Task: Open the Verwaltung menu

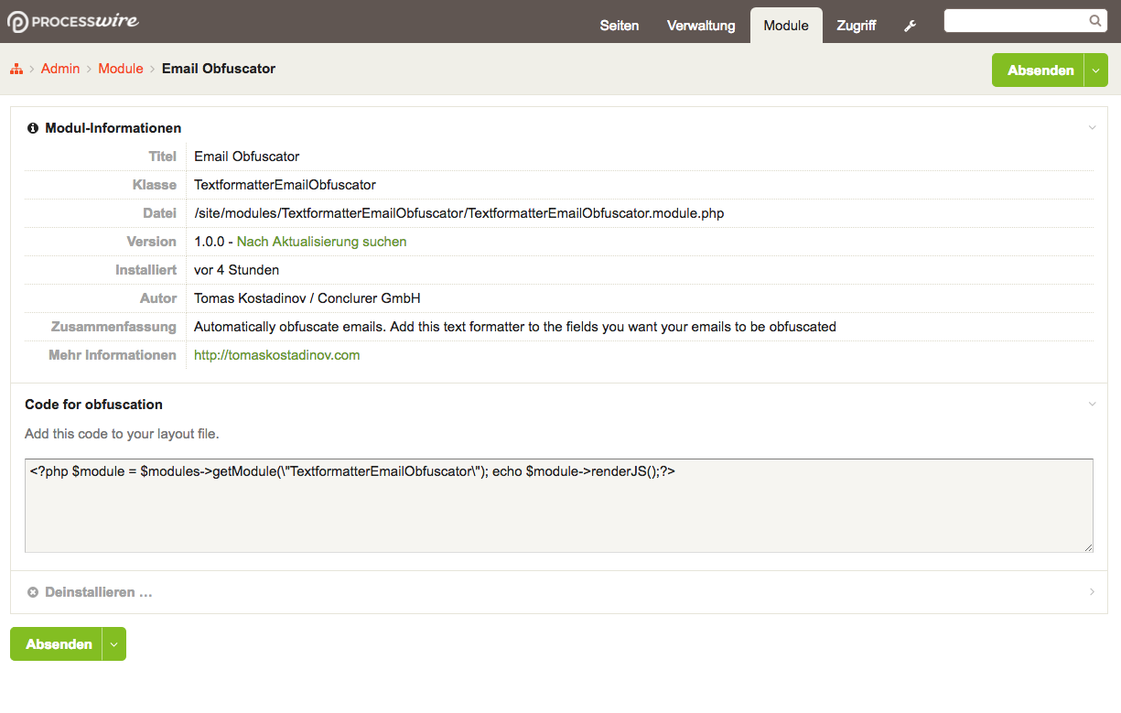Action: click(x=701, y=26)
